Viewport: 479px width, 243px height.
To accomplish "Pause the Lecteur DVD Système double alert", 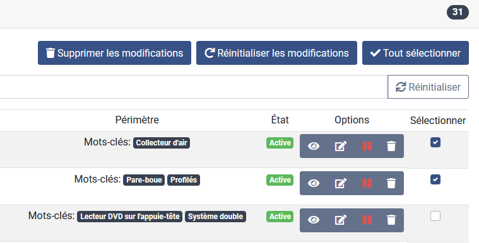I will coord(367,220).
